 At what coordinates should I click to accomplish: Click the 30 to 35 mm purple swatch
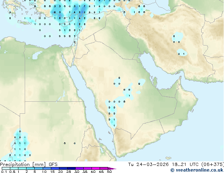click(x=79, y=168)
